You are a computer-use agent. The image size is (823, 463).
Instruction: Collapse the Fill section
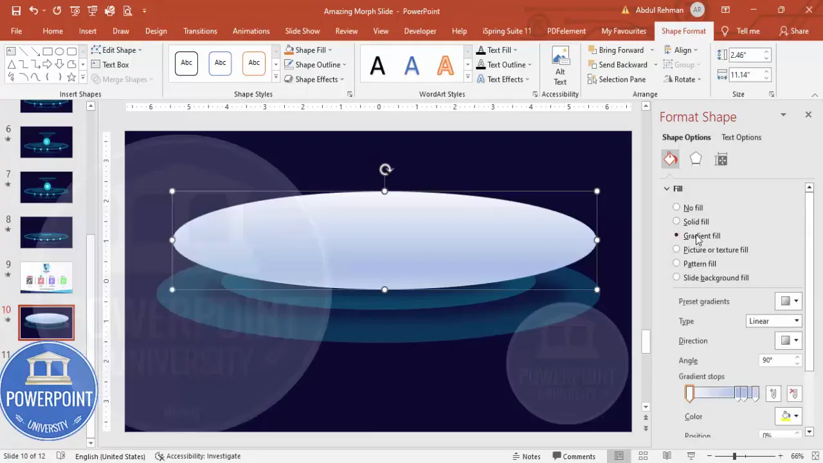click(667, 188)
